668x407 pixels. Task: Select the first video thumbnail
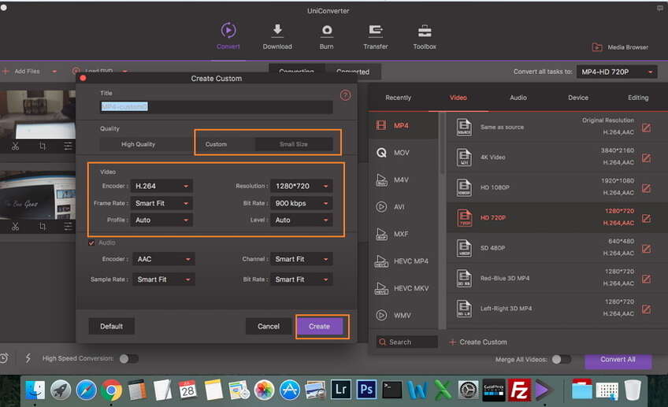click(x=39, y=114)
